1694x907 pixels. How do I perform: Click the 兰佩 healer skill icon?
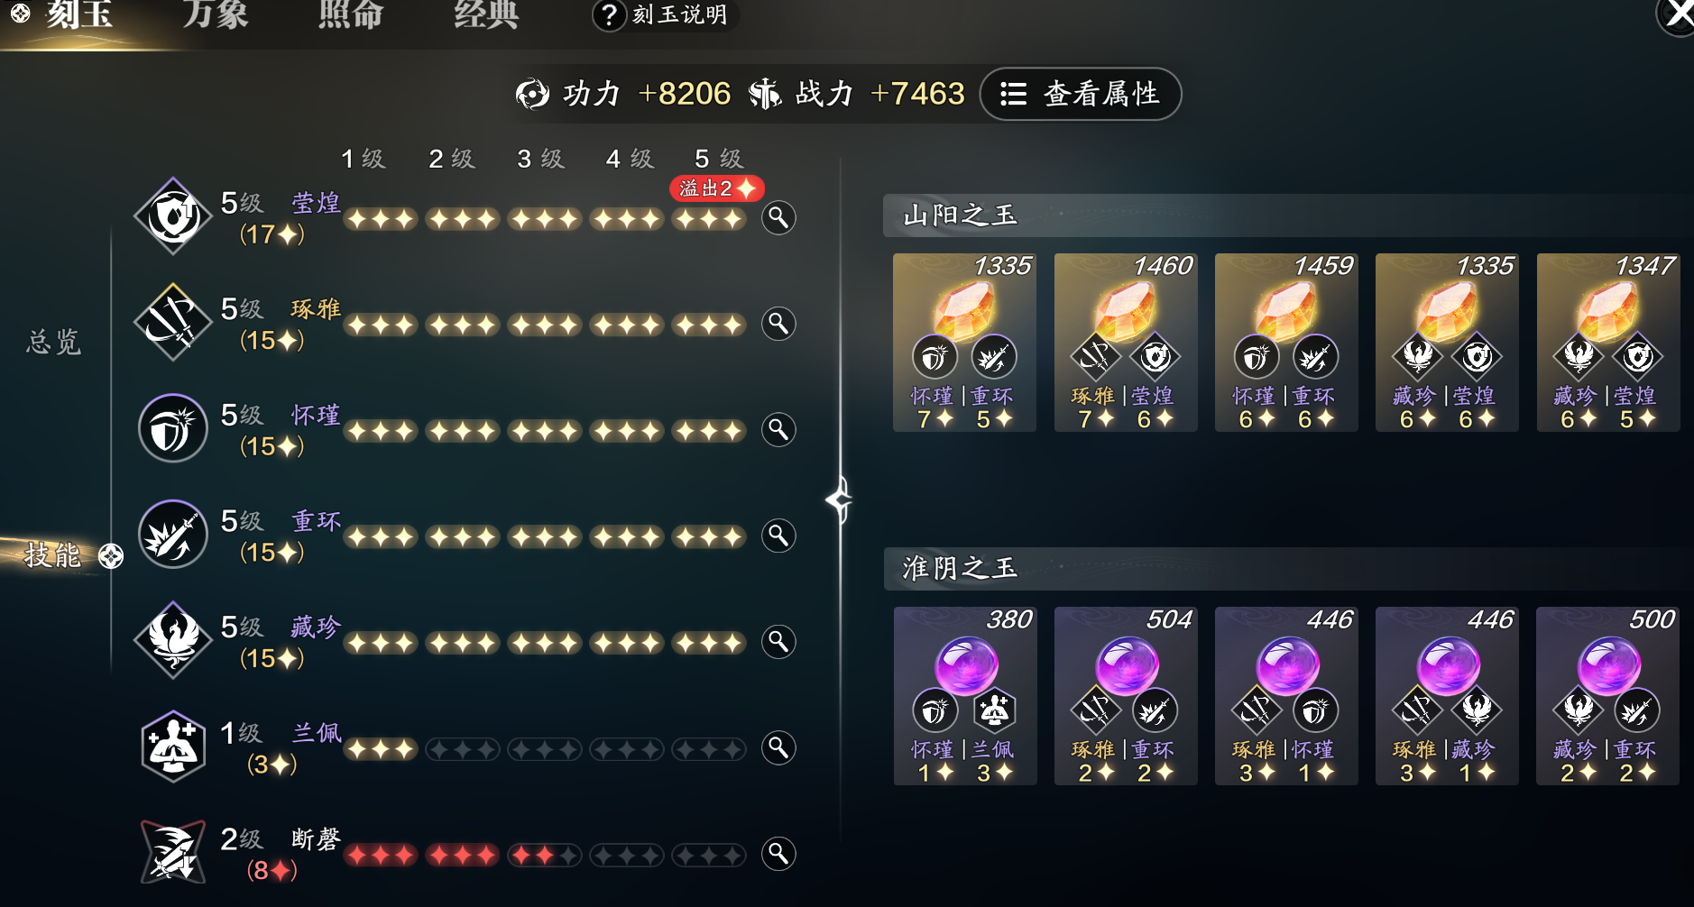coord(173,747)
